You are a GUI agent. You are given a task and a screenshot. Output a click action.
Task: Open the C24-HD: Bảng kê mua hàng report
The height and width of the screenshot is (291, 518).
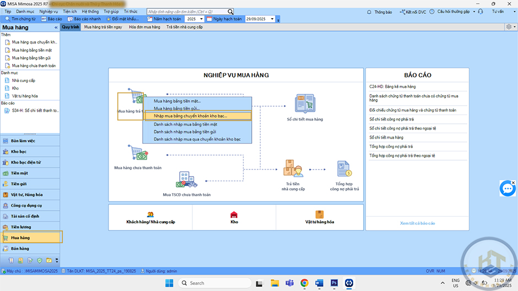coord(392,87)
